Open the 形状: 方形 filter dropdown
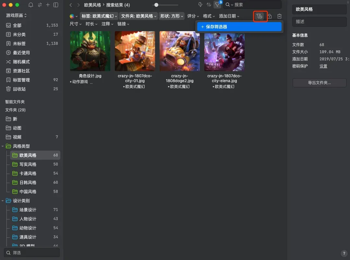350x260 pixels. point(172,16)
